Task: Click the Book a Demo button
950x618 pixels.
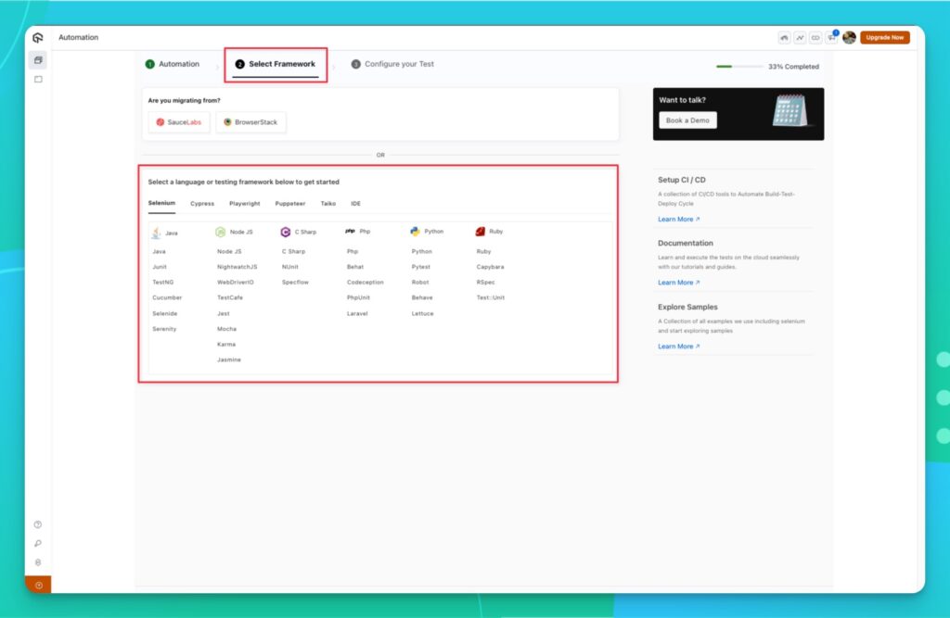Action: (x=687, y=120)
